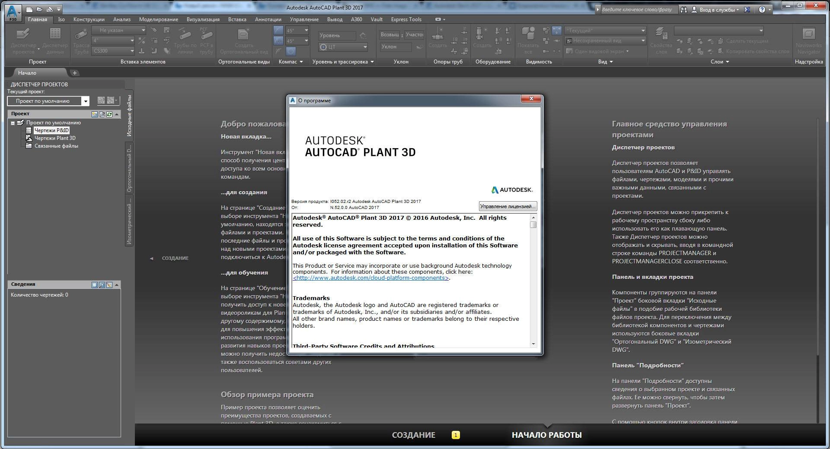Click the Open file quick access icon
The width and height of the screenshot is (830, 449).
point(39,9)
